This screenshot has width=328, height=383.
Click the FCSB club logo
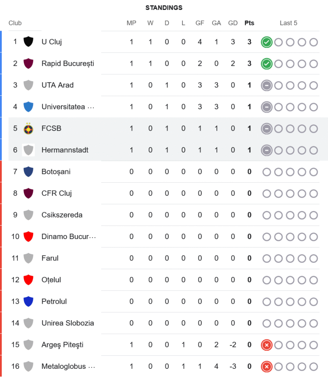(x=28, y=128)
